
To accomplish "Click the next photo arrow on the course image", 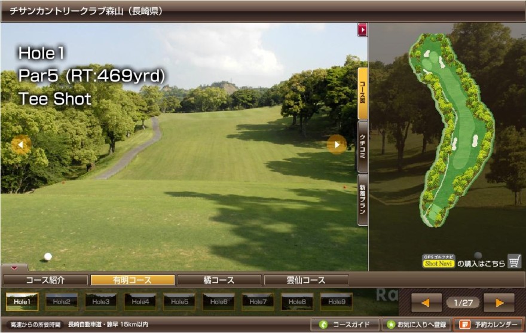I will tap(337, 144).
